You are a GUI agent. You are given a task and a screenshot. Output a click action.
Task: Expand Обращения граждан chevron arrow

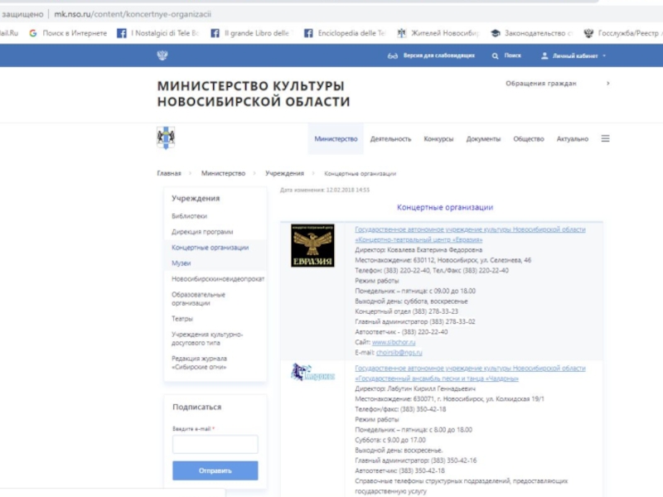pos(608,84)
